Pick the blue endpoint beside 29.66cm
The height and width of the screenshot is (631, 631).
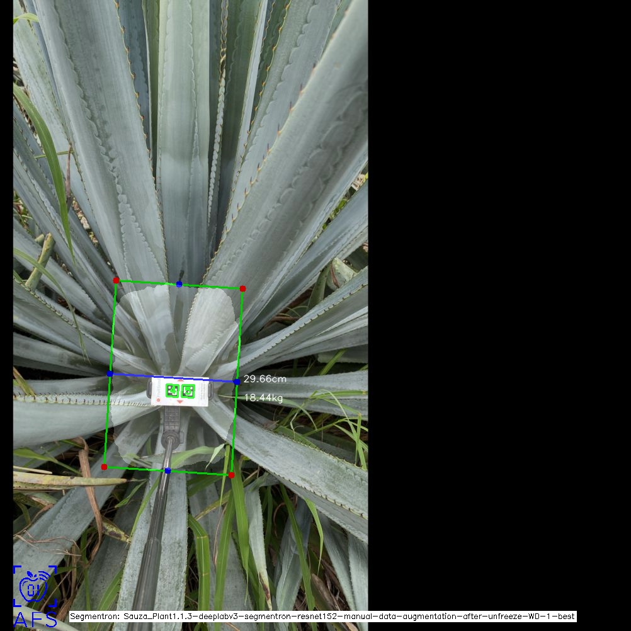(x=236, y=382)
